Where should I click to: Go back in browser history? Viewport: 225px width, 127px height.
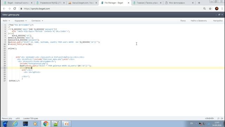[4, 8]
